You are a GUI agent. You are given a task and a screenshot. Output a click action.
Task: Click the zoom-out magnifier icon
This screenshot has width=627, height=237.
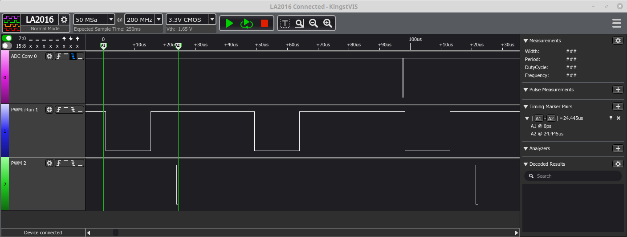point(313,23)
